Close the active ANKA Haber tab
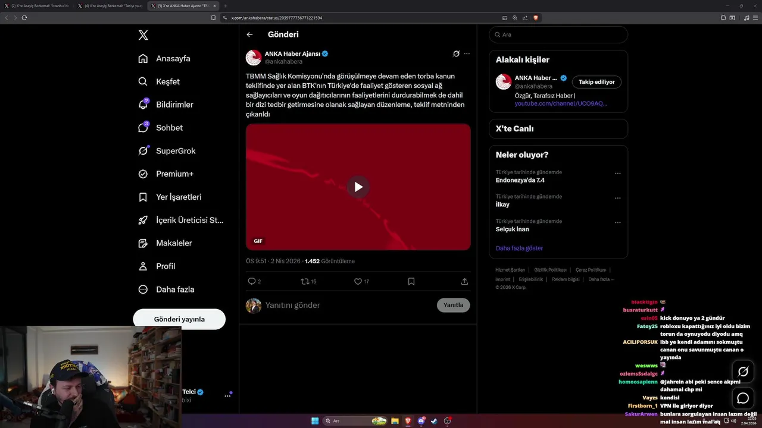The image size is (762, 428). (x=214, y=6)
